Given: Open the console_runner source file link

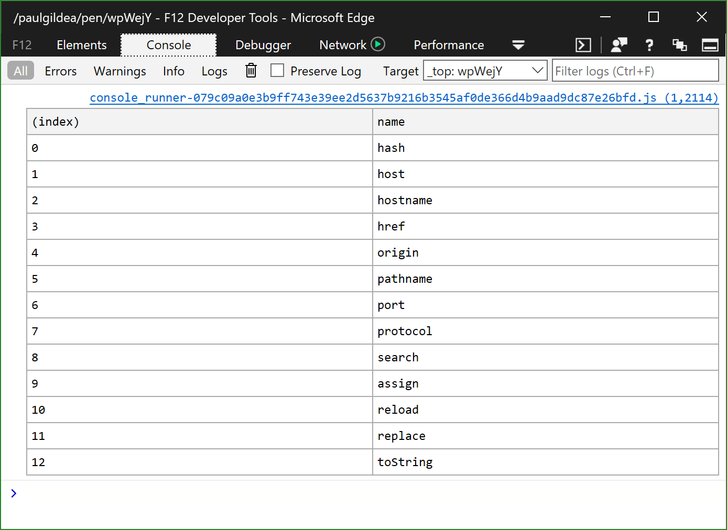Looking at the screenshot, I should coord(404,97).
